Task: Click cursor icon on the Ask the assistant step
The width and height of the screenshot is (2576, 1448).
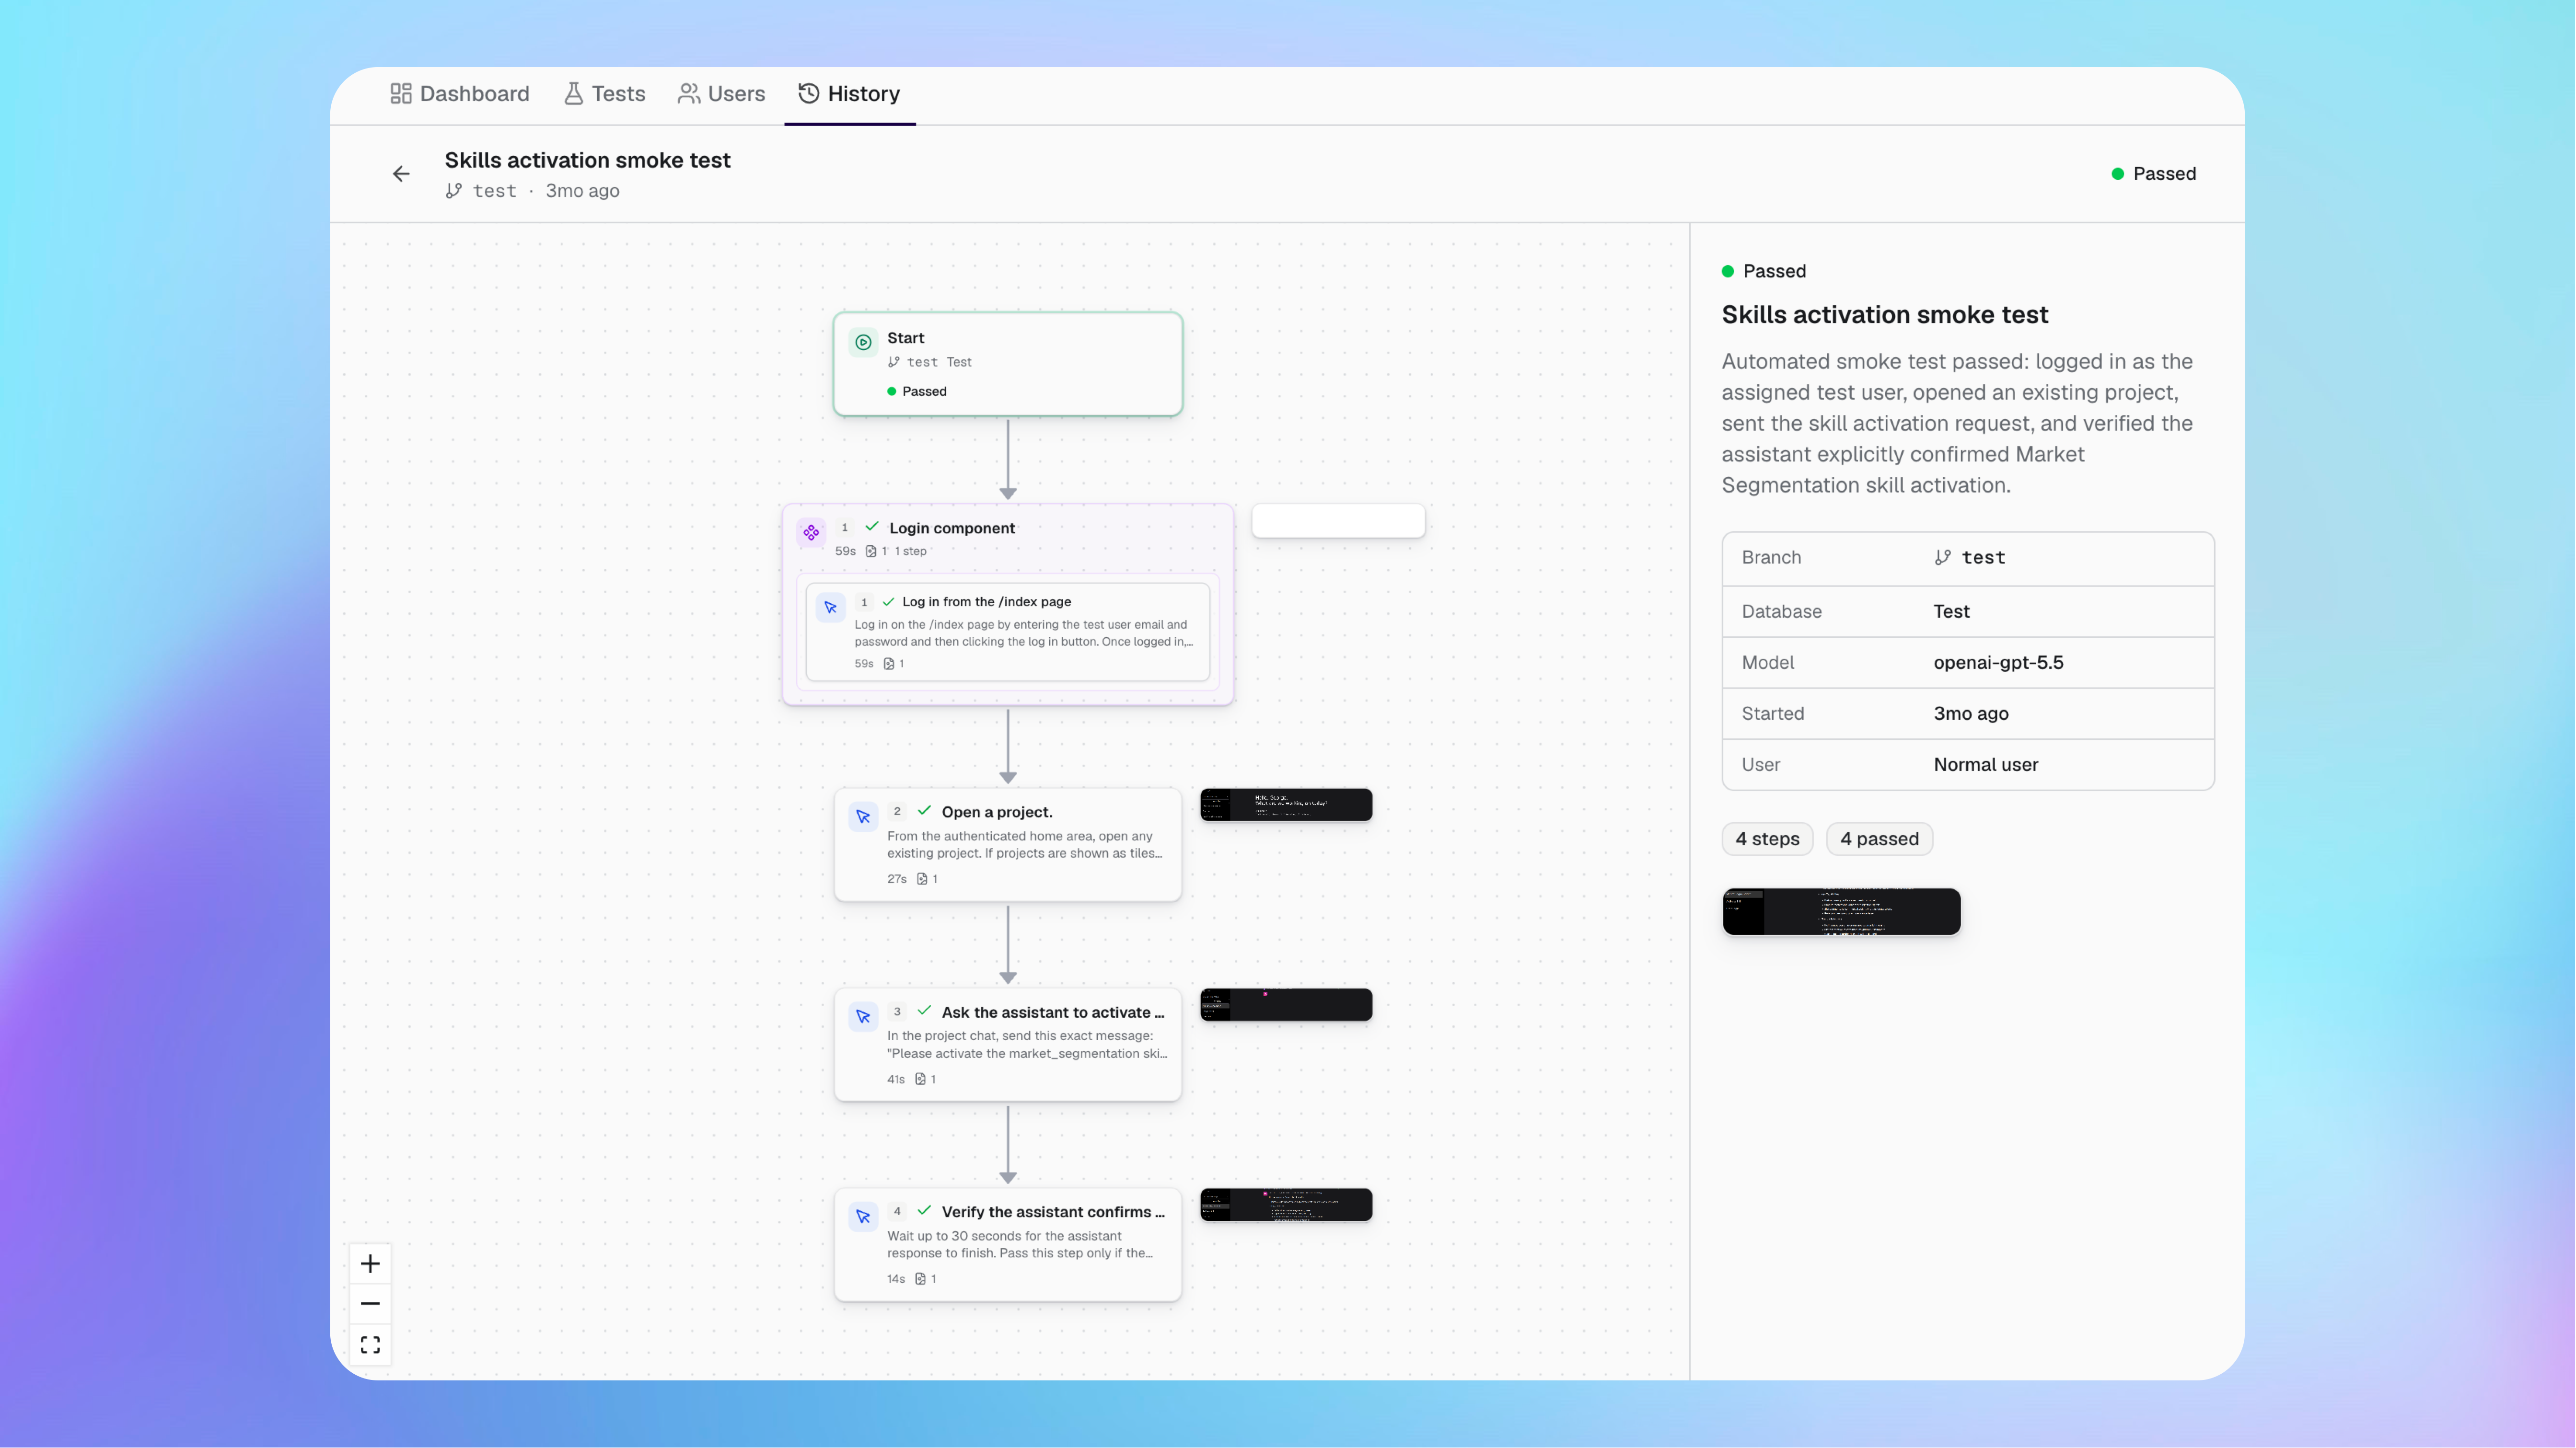Action: [863, 1017]
